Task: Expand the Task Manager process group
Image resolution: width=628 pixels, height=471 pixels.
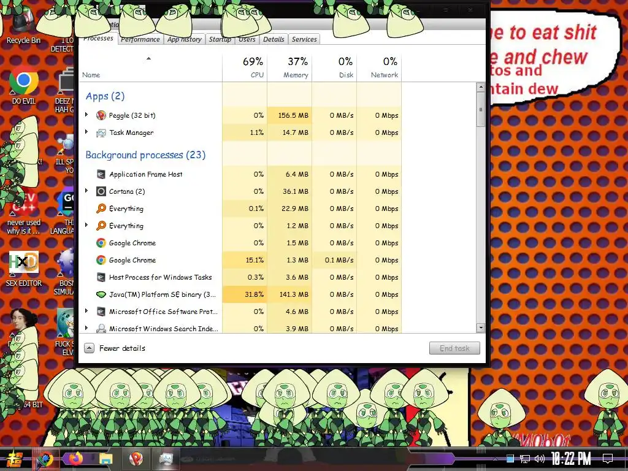Action: pyautogui.click(x=86, y=132)
